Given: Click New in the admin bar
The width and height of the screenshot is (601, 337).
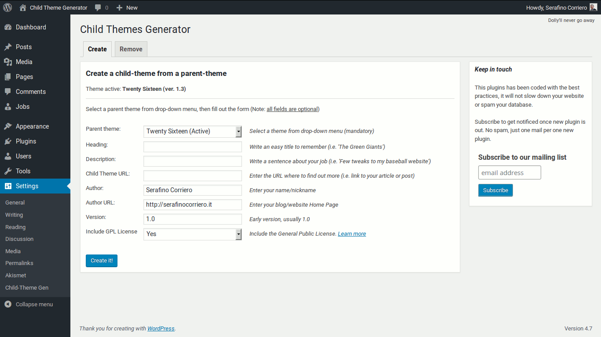Looking at the screenshot, I should 132,7.
